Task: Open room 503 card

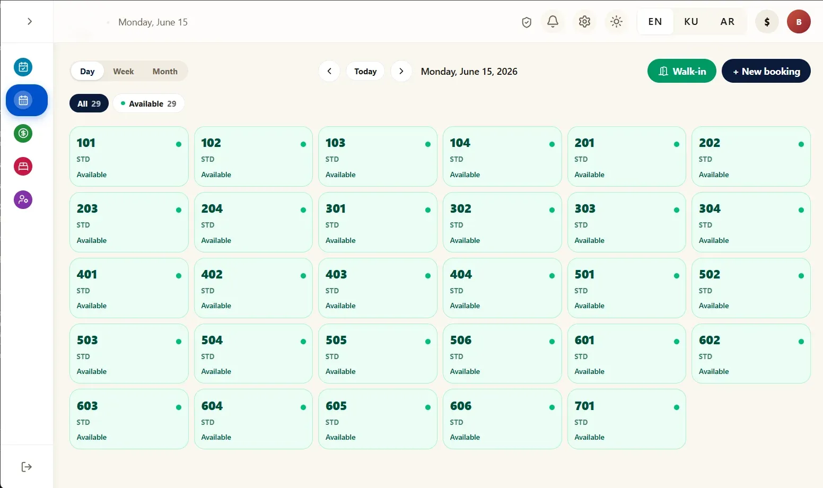Action: click(129, 354)
